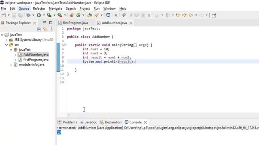
Task: Open the New Java Class dropdown arrow
Action: click(x=83, y=15)
